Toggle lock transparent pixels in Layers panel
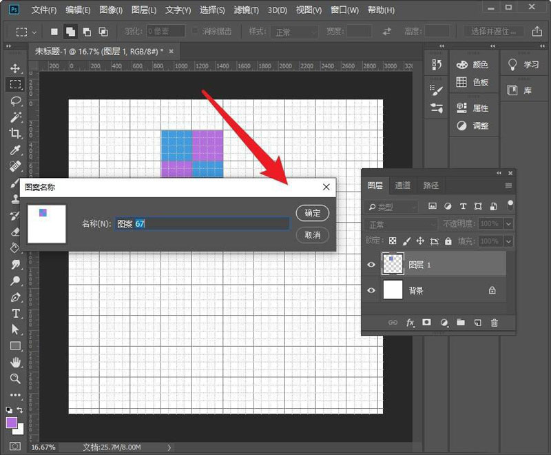This screenshot has height=455, width=551. point(393,241)
